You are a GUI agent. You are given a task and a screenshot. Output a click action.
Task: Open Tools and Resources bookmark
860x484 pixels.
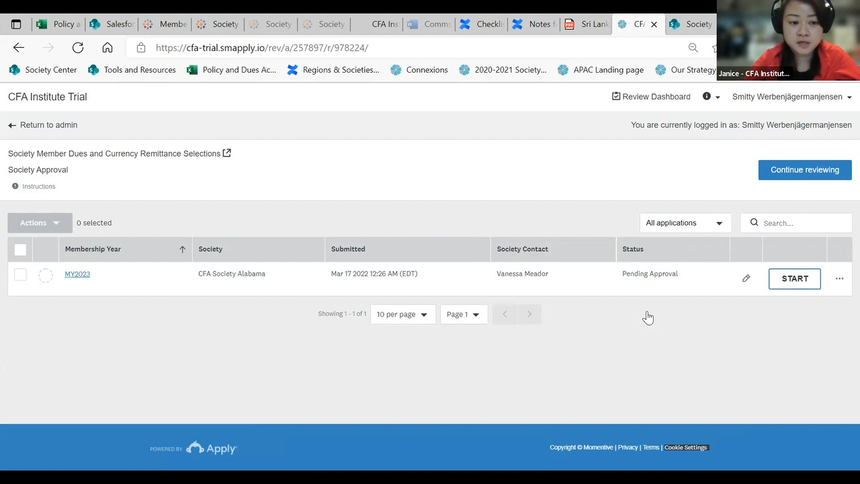point(132,70)
